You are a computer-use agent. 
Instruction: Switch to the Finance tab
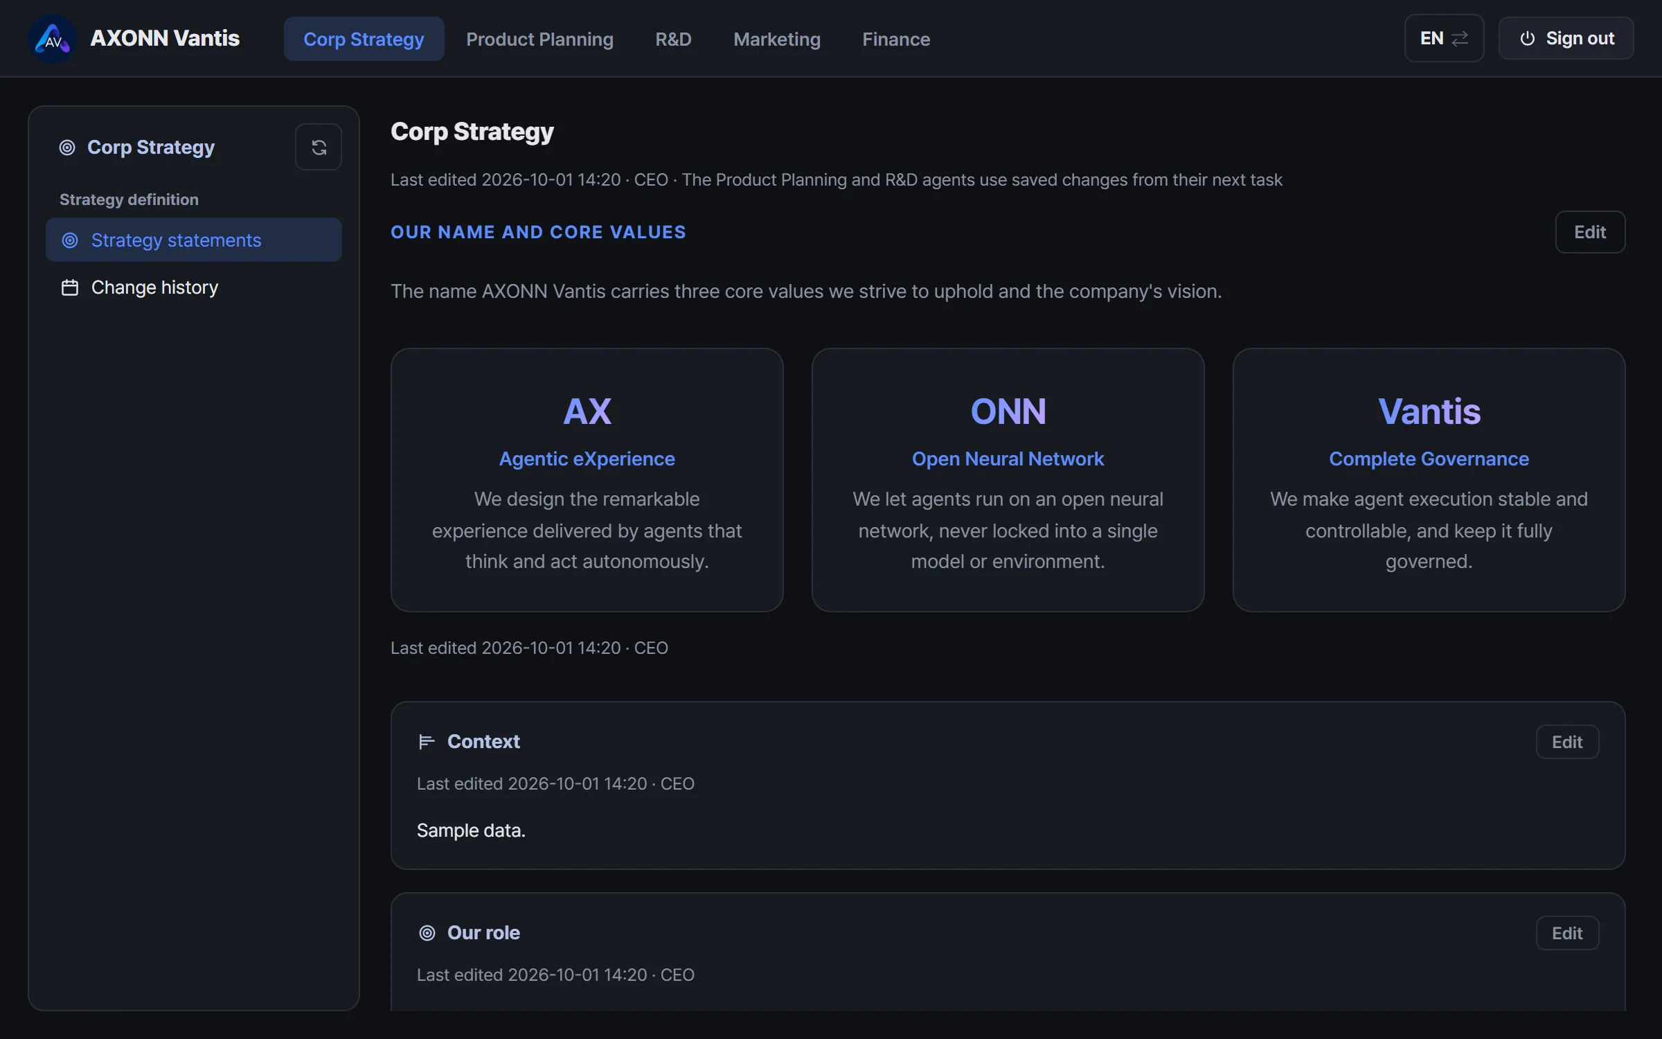pos(896,39)
